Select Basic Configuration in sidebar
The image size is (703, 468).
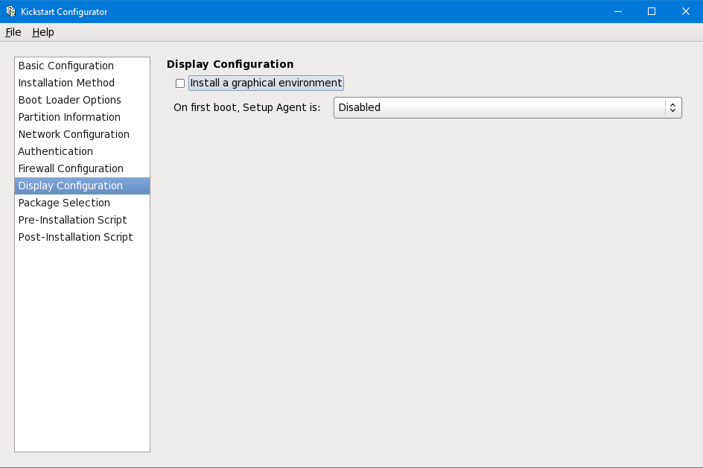click(66, 66)
